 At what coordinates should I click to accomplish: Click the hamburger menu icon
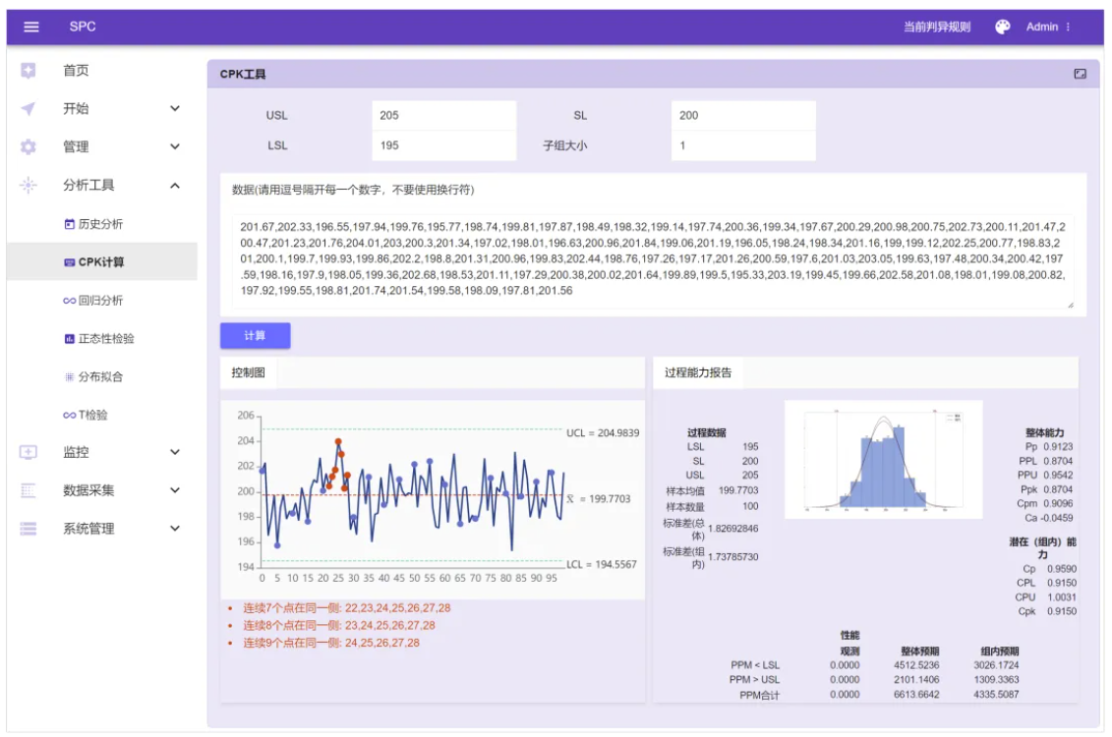[31, 27]
